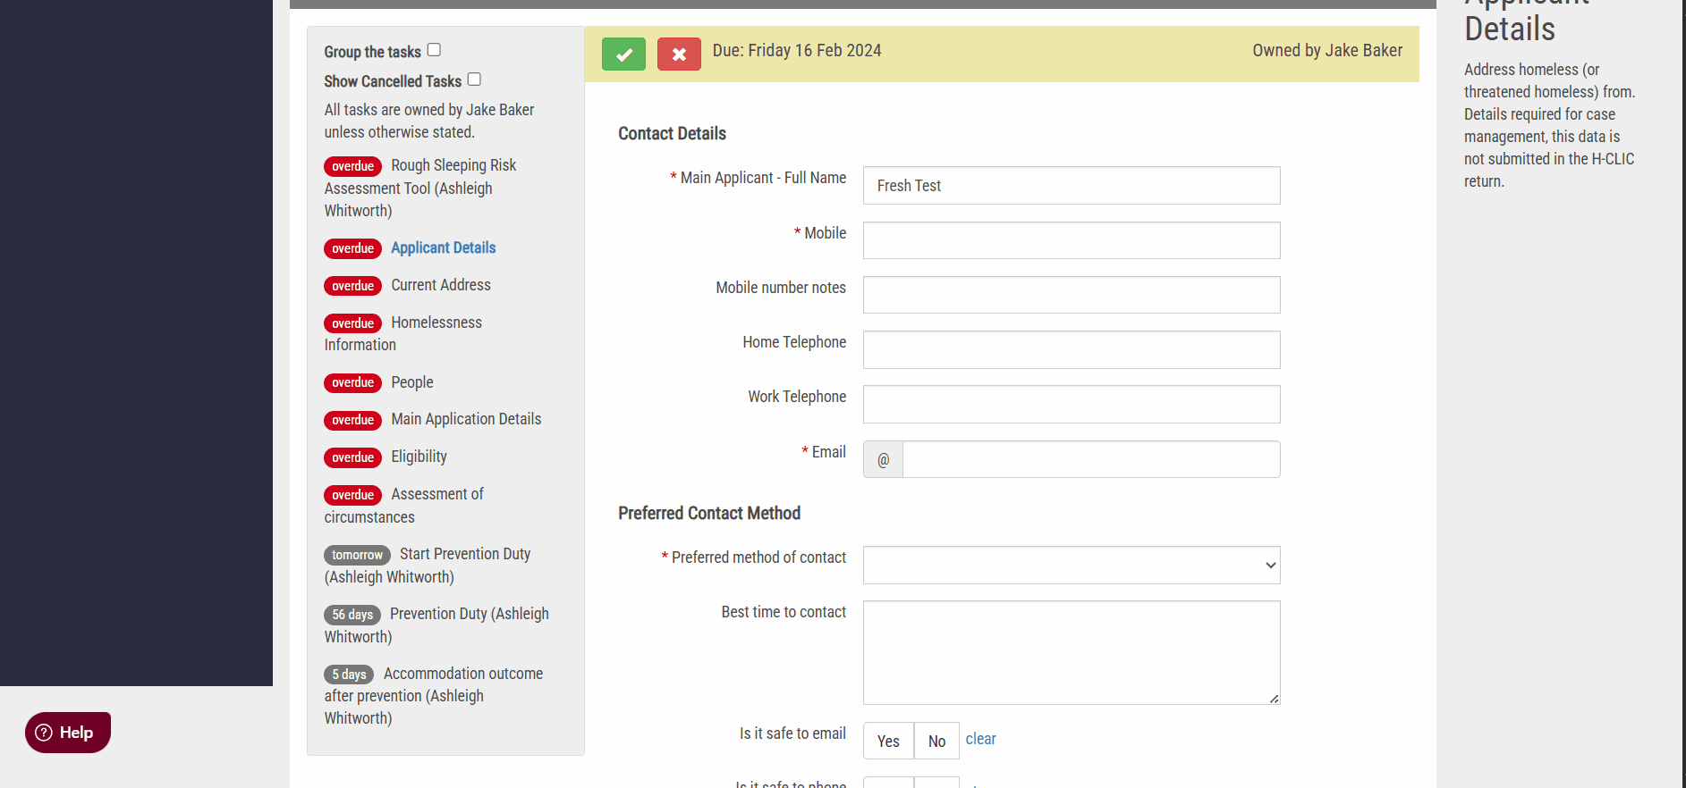Click the Mobile number notes field
This screenshot has width=1686, height=788.
coord(1072,295)
